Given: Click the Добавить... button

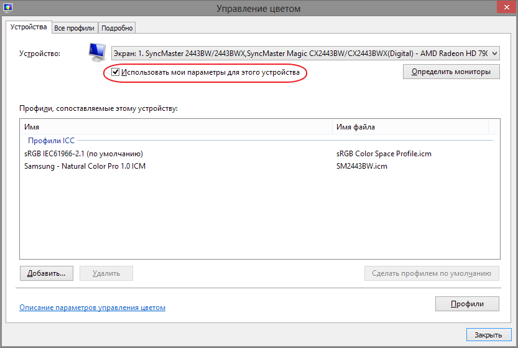Looking at the screenshot, I should (47, 273).
